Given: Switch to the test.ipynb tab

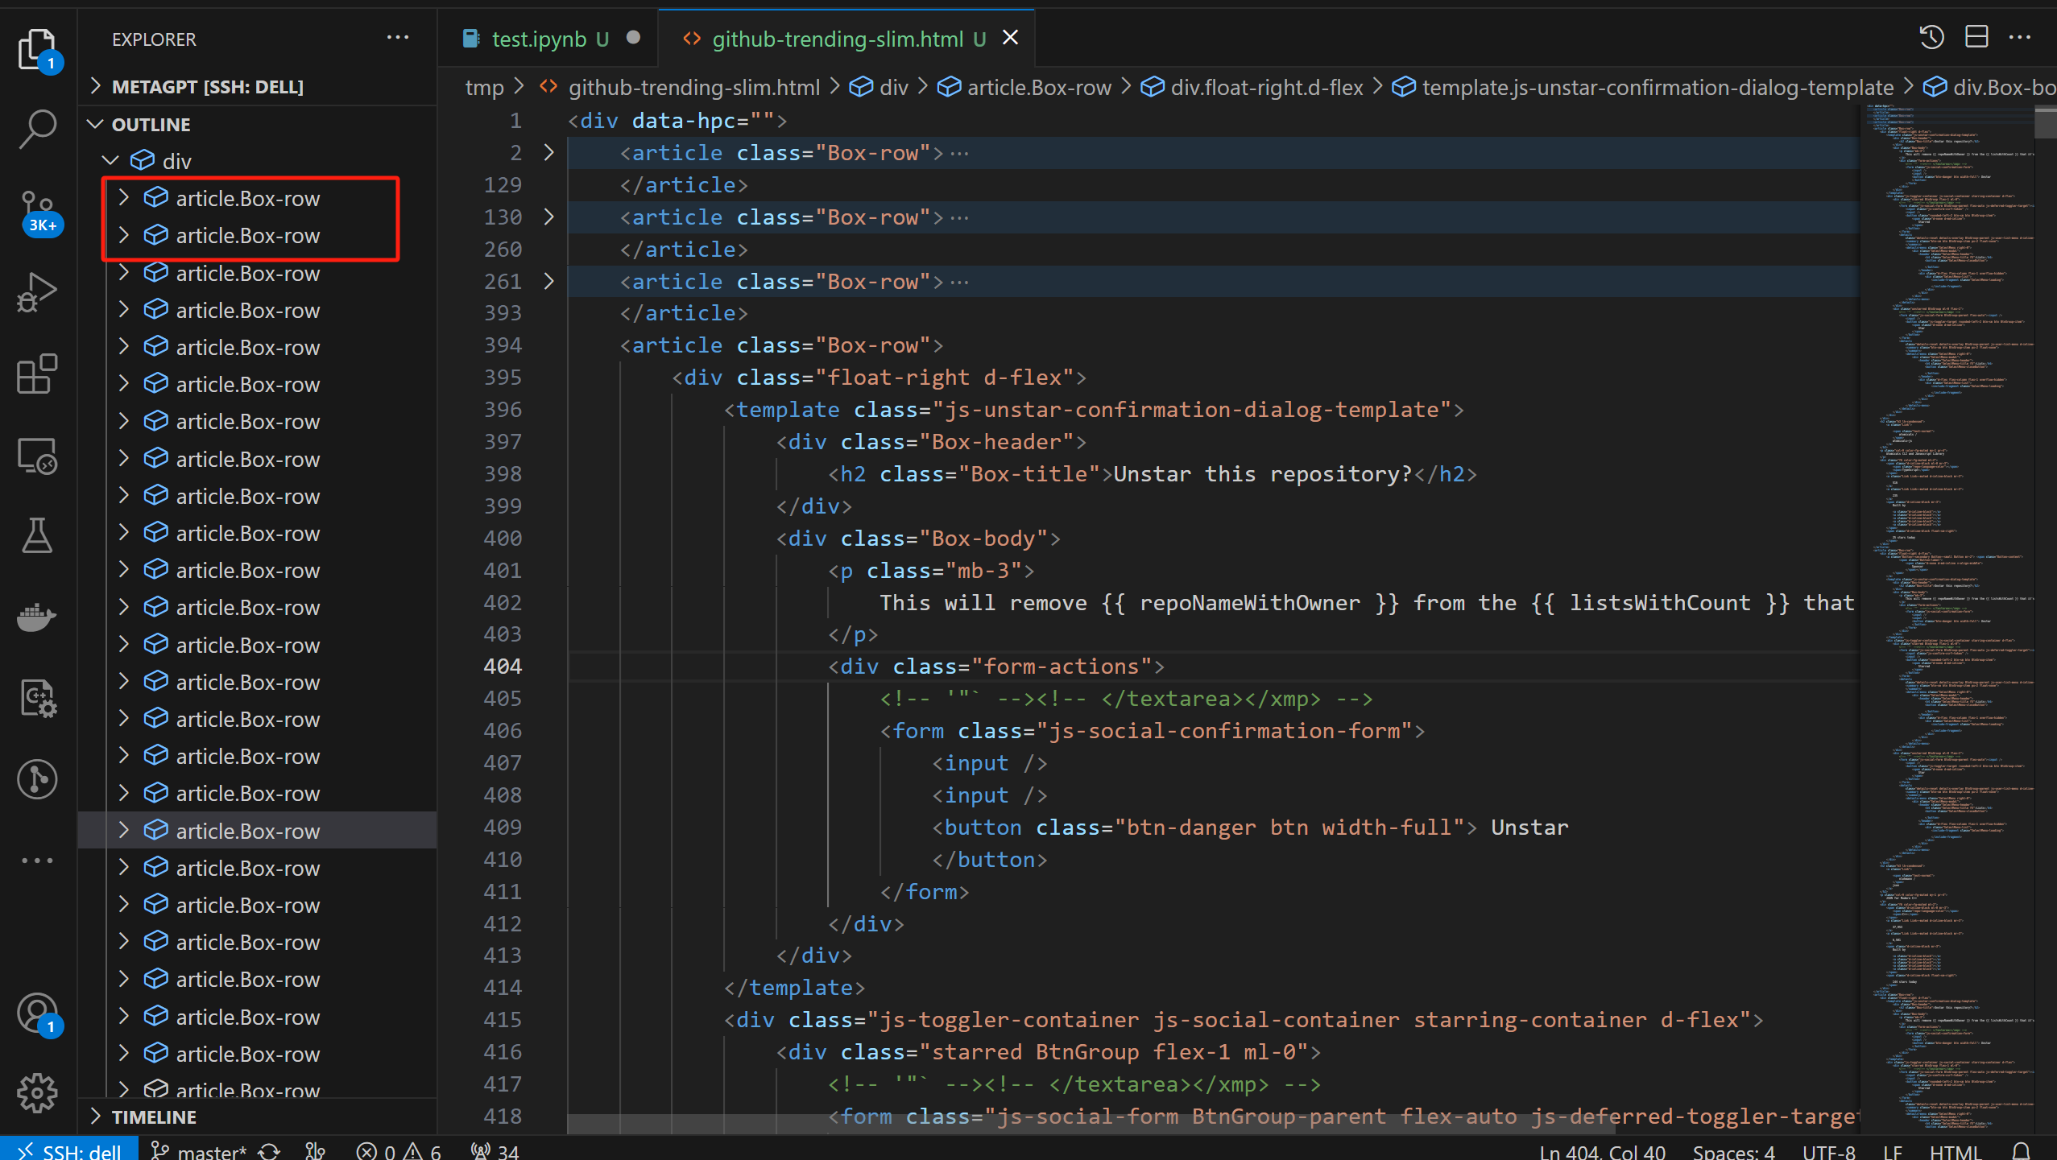Looking at the screenshot, I should click(538, 39).
